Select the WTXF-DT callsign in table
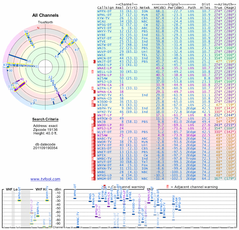Screen dimensions: 239x230 104,38
